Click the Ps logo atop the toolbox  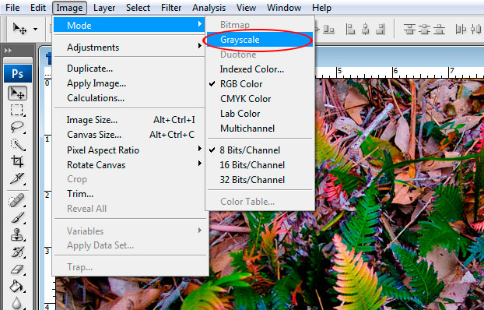(x=18, y=73)
